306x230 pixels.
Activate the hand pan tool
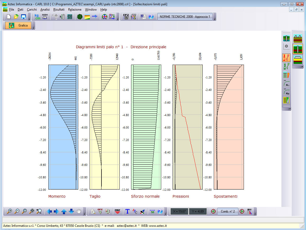[x=79, y=211]
